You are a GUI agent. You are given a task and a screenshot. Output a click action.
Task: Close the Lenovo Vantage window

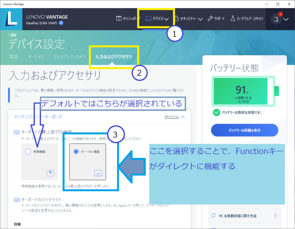pyautogui.click(x=289, y=4)
